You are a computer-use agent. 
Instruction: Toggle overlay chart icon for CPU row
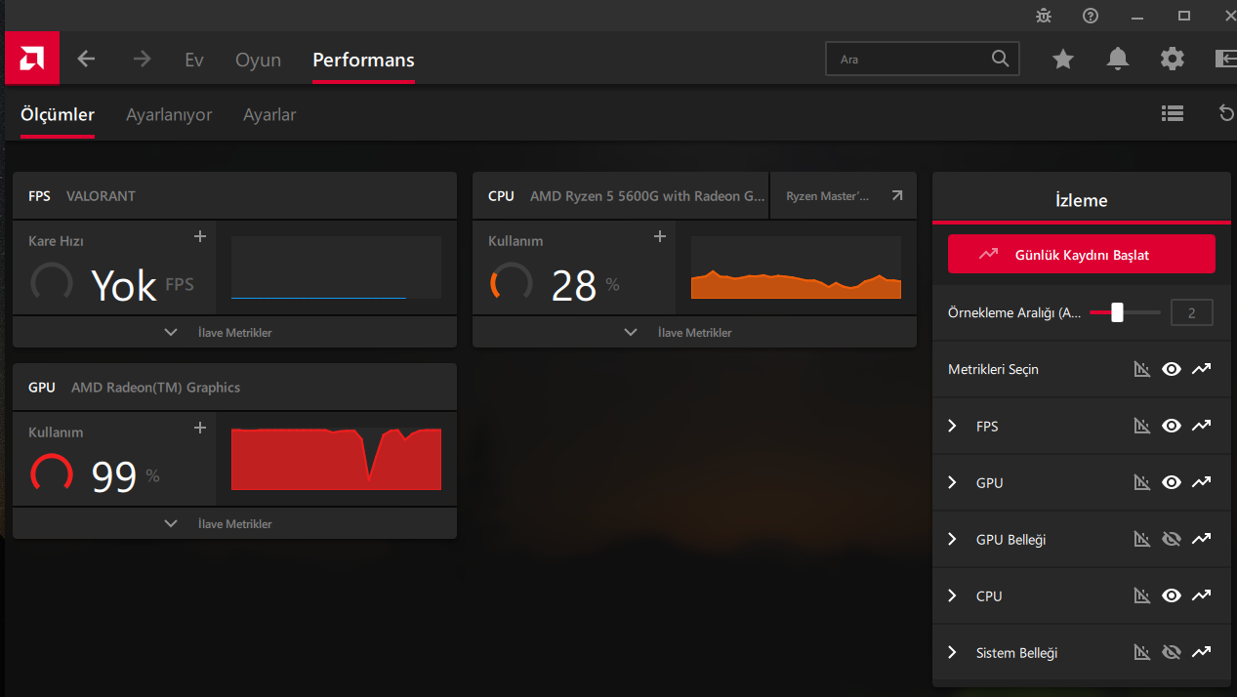tap(1142, 595)
